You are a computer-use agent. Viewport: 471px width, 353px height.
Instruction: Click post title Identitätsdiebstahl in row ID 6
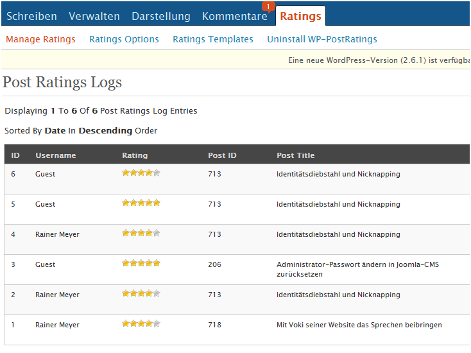point(338,174)
